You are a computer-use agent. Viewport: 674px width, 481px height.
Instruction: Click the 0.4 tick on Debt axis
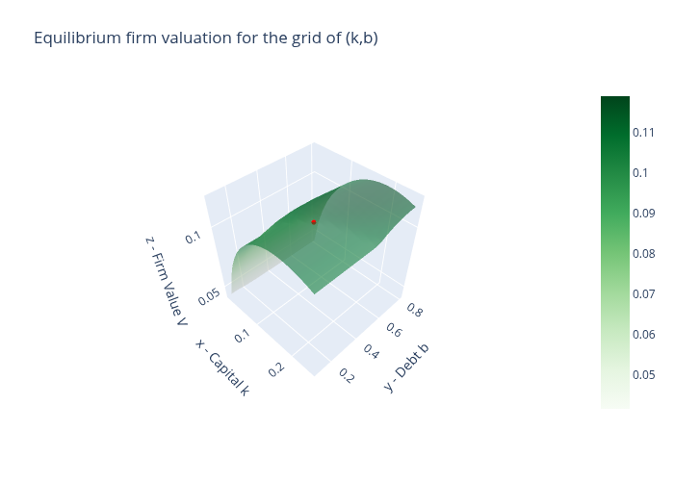pos(370,353)
